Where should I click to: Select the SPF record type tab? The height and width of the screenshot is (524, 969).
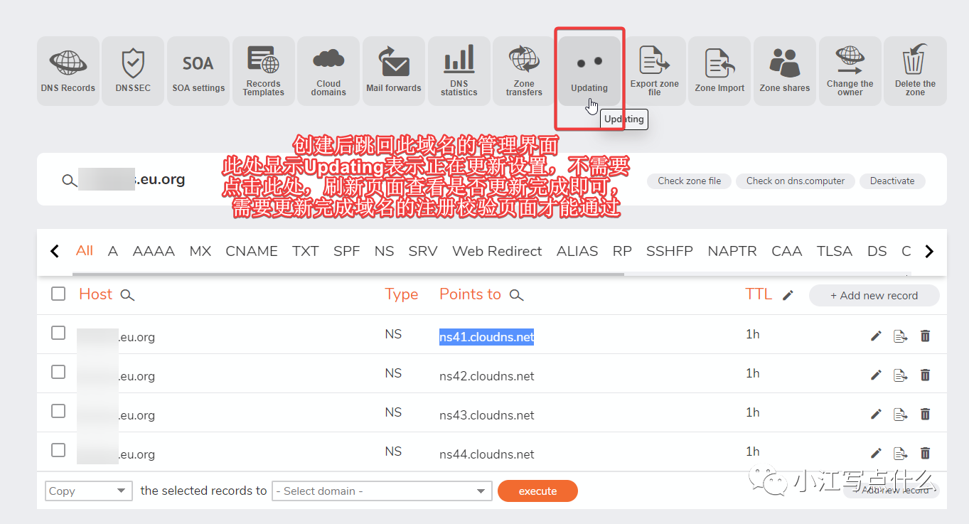pos(347,251)
